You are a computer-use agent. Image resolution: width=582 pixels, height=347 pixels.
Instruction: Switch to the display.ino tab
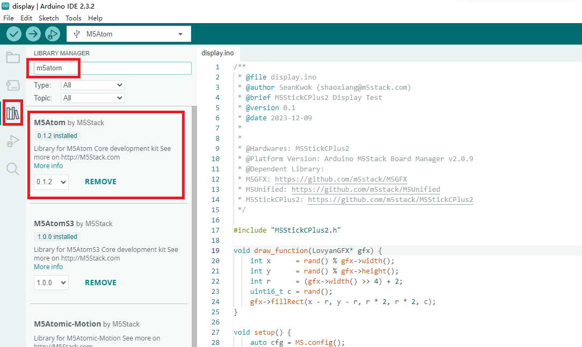[217, 53]
